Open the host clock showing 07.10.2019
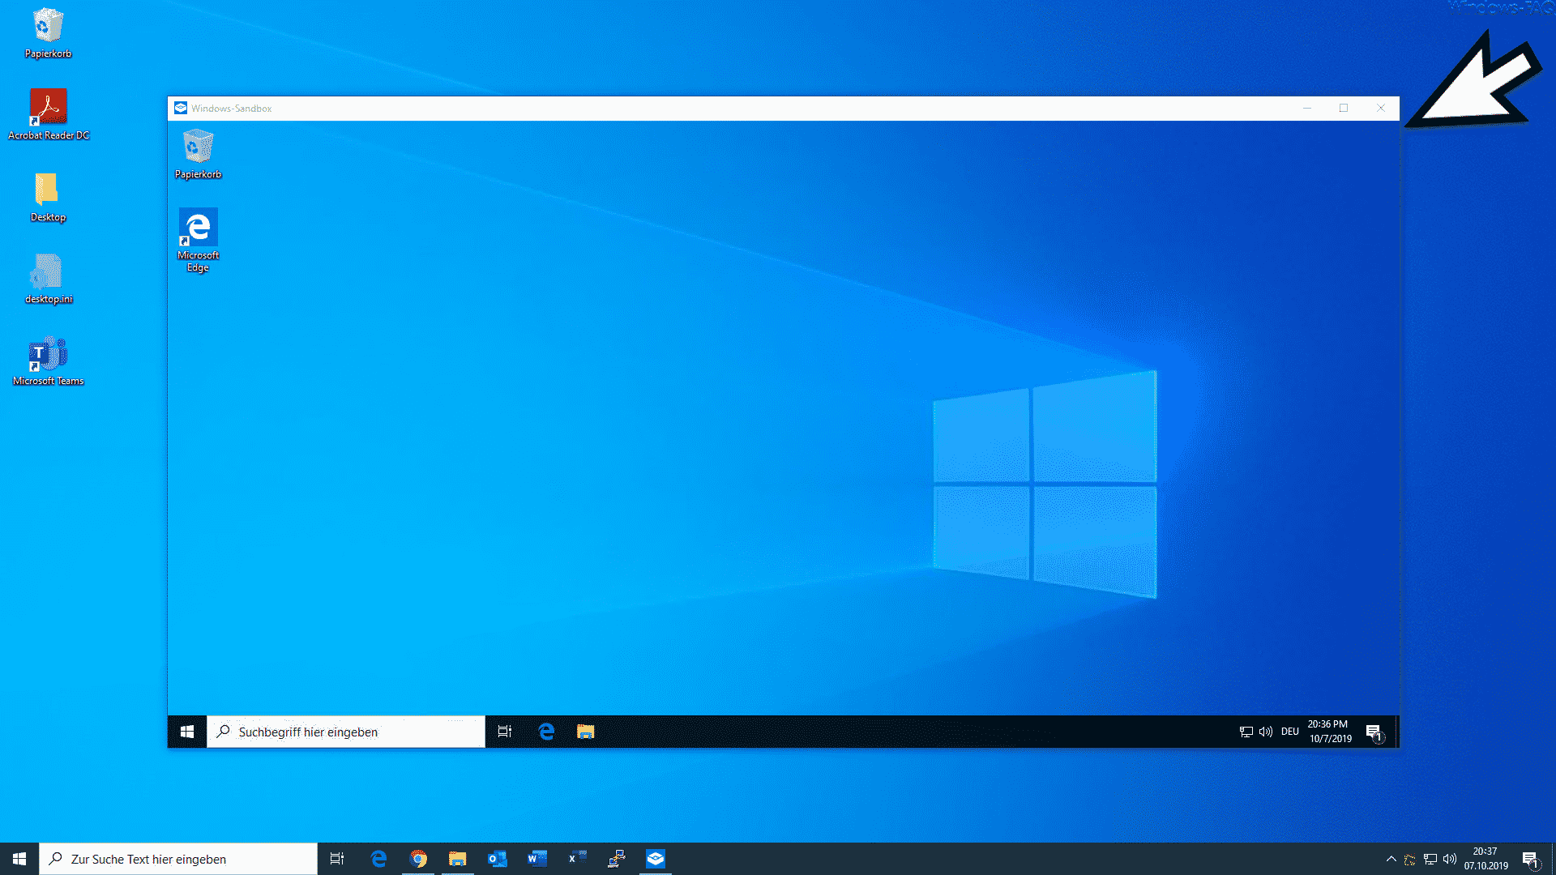This screenshot has width=1556, height=875. [x=1485, y=859]
